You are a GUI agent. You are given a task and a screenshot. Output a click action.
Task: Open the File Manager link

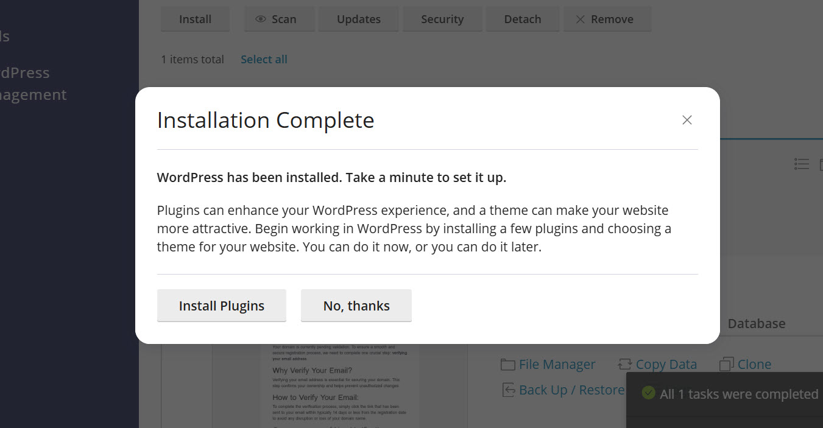click(557, 364)
